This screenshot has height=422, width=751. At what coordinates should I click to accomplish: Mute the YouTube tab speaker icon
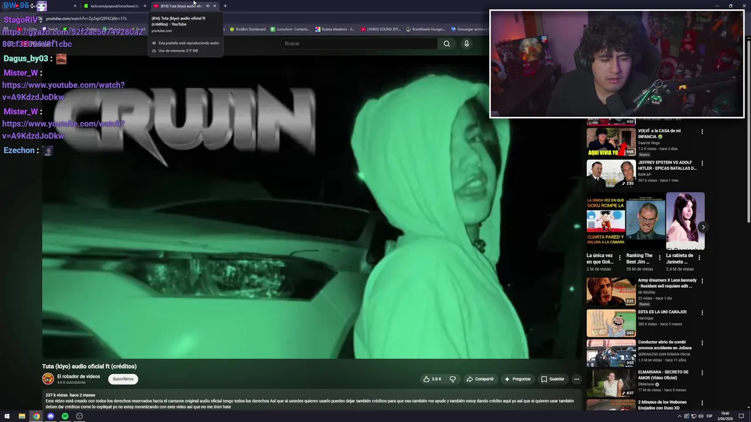207,6
